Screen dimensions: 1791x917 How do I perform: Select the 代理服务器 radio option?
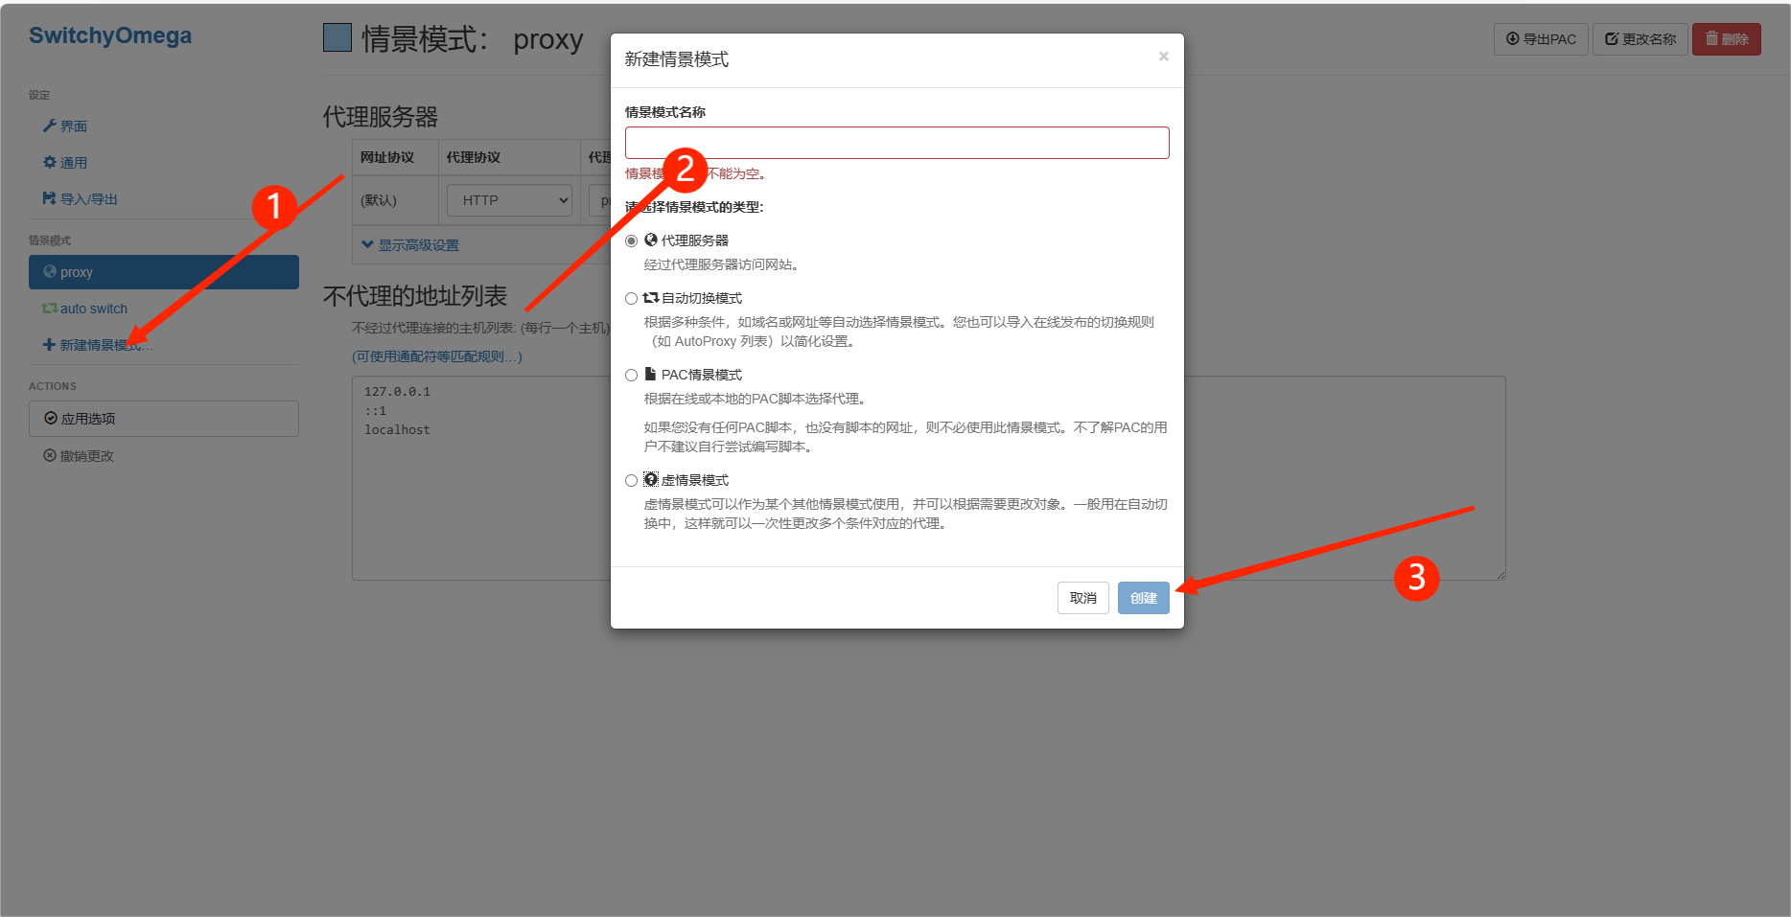[631, 241]
